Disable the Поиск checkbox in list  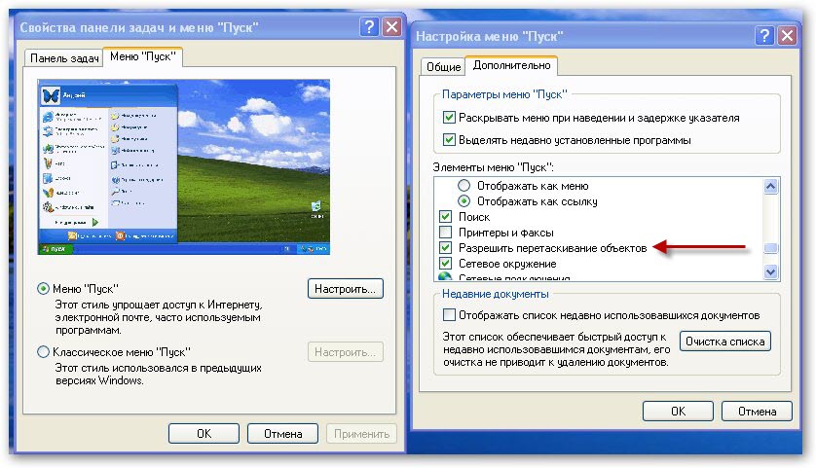coord(446,217)
